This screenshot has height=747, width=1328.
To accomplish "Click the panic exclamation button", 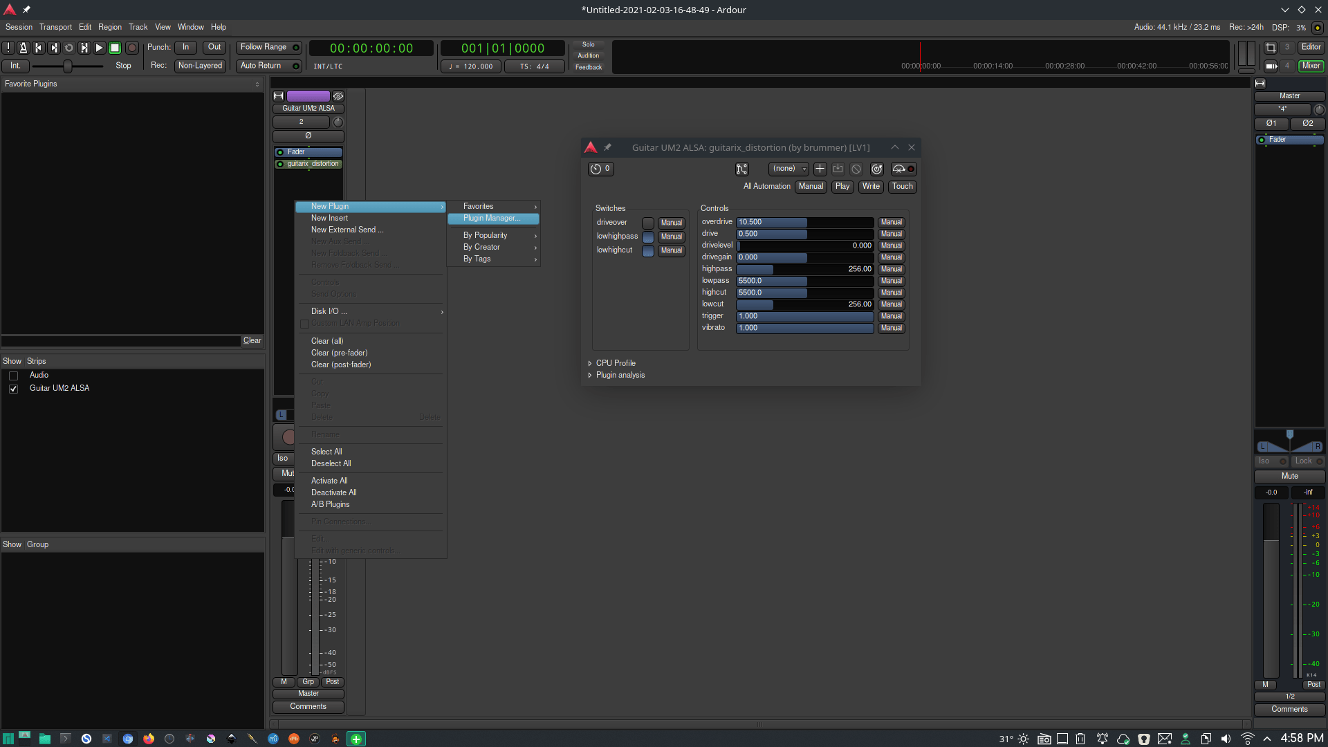I will [8, 48].
